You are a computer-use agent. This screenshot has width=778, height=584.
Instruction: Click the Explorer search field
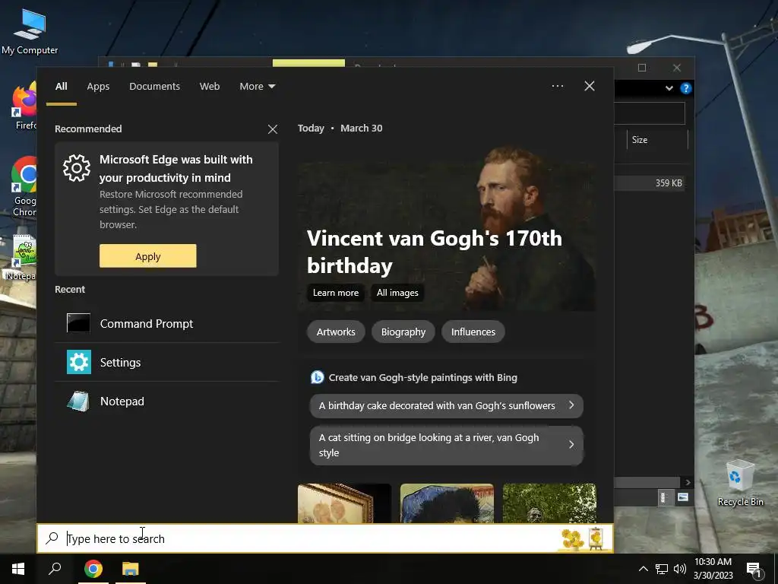click(650, 113)
